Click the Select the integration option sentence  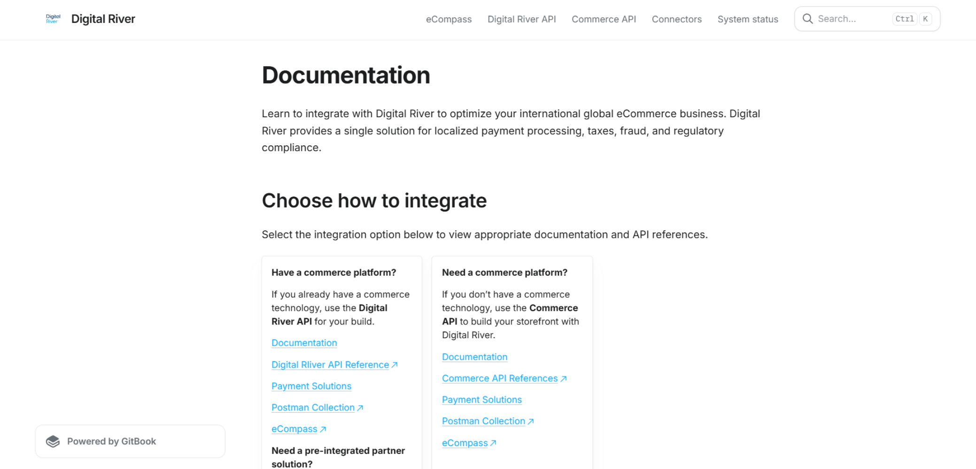click(485, 234)
